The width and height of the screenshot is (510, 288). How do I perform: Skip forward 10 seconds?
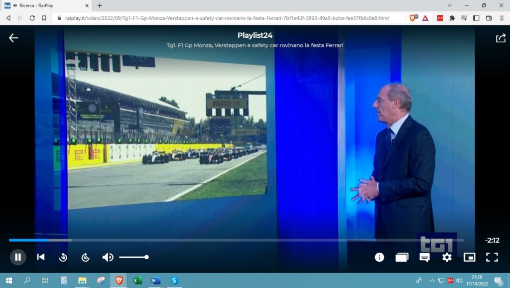point(85,257)
